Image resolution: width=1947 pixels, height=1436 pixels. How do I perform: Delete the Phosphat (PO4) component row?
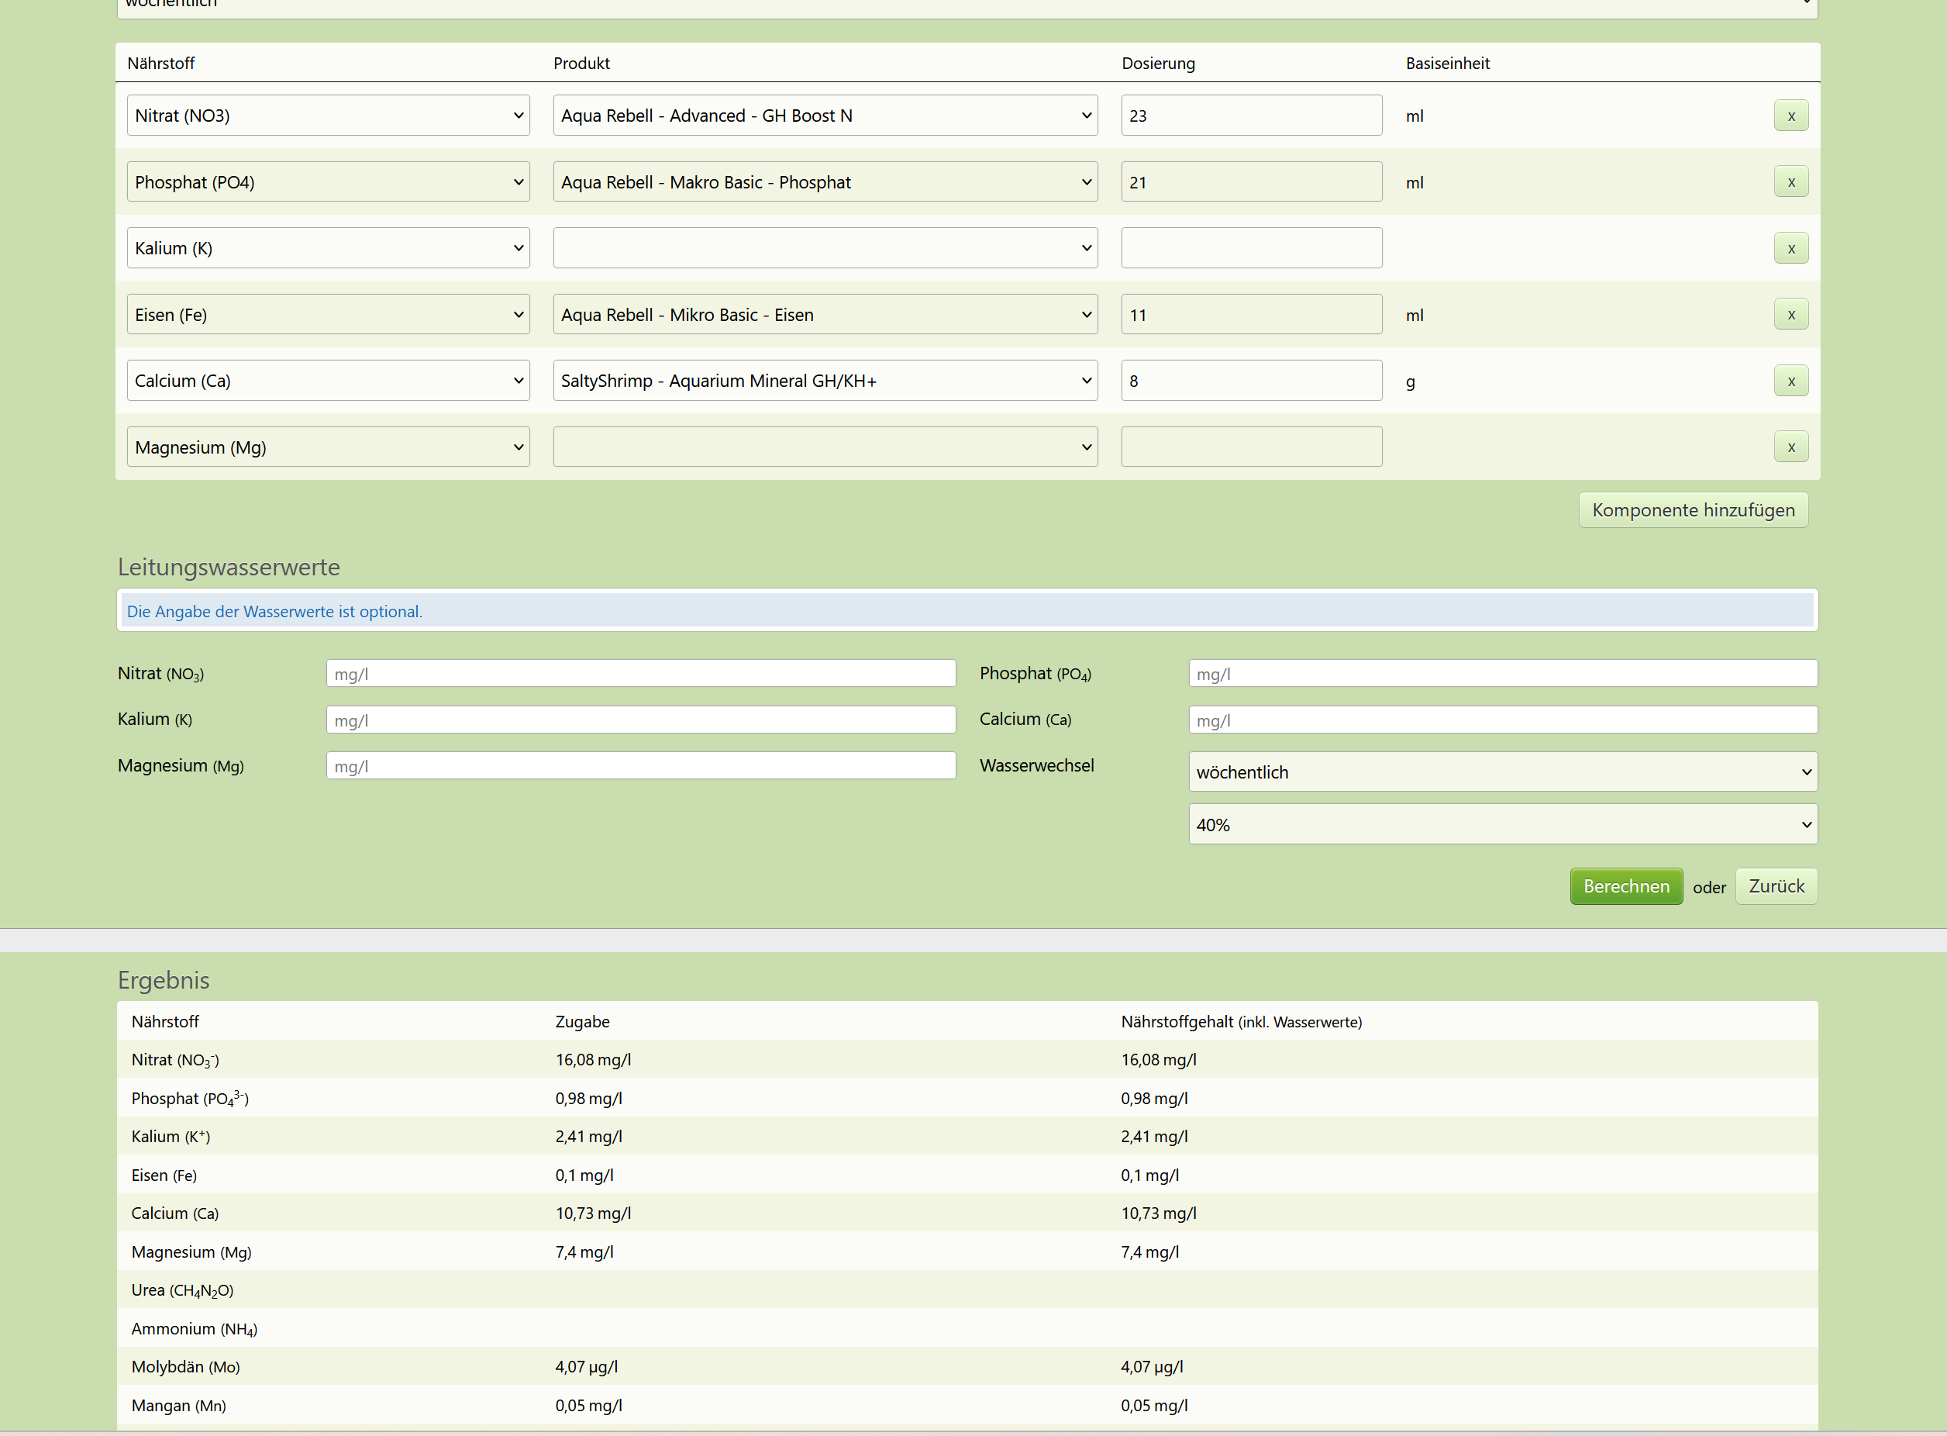(1790, 181)
